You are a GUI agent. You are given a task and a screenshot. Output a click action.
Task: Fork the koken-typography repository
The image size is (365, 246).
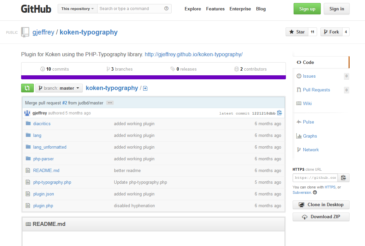pyautogui.click(x=331, y=32)
